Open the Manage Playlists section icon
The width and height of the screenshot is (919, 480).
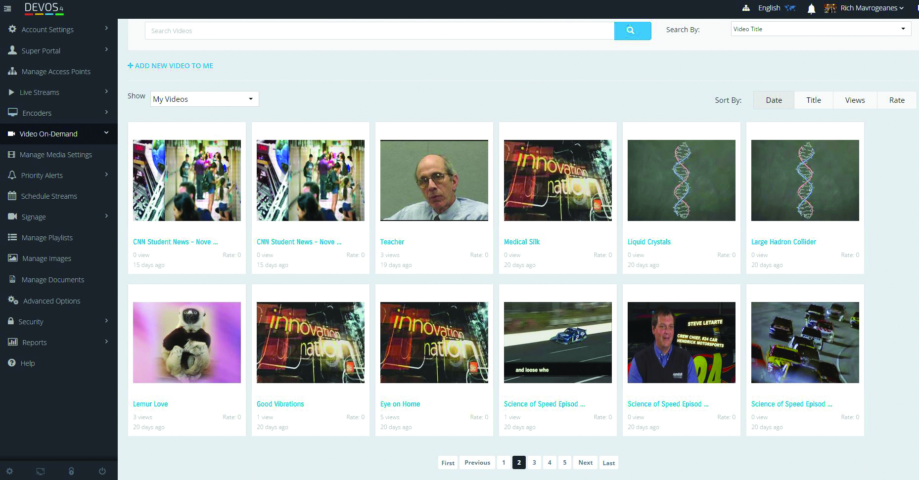pos(12,237)
